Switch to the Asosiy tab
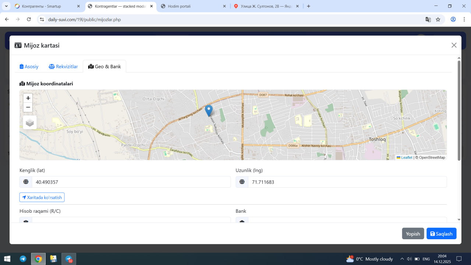 tap(29, 67)
